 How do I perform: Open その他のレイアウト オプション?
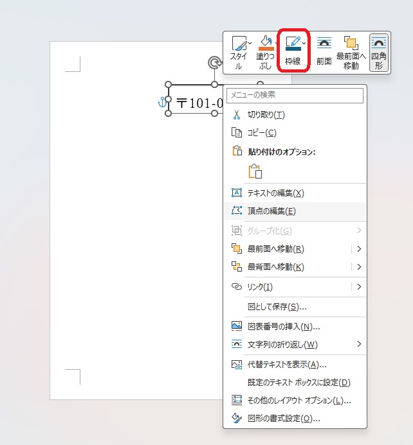[x=299, y=401]
